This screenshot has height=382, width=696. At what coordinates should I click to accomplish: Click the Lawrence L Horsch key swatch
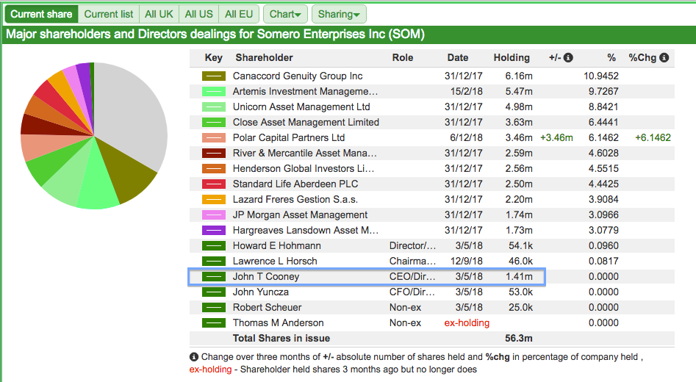[214, 262]
